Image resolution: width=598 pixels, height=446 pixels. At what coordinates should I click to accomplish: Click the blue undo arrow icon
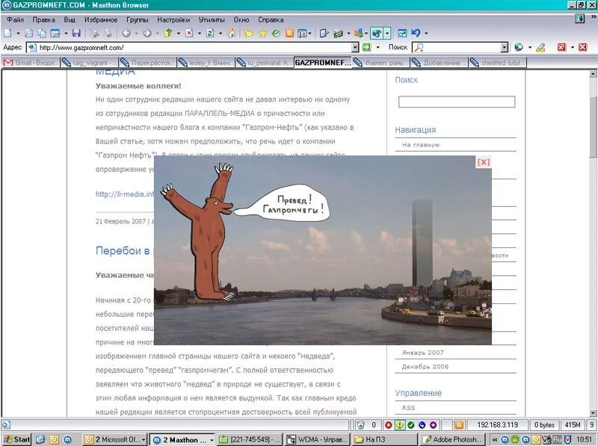[416, 33]
